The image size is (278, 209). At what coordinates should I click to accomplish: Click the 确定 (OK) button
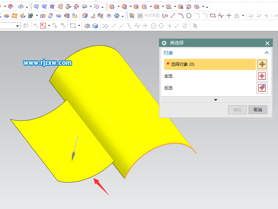coord(237,110)
